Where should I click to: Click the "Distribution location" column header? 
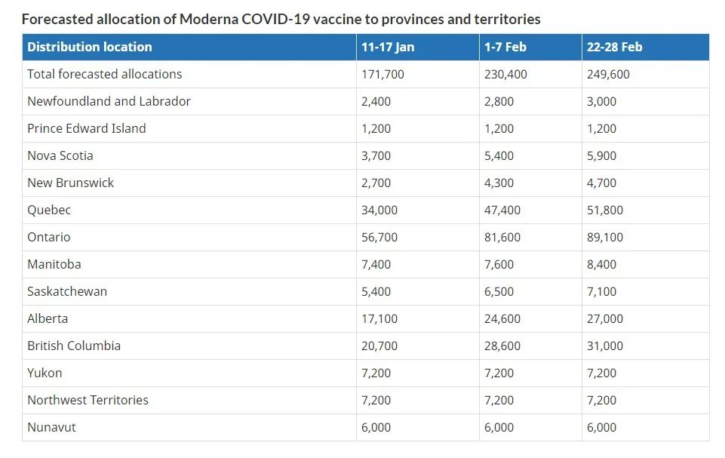[x=90, y=47]
